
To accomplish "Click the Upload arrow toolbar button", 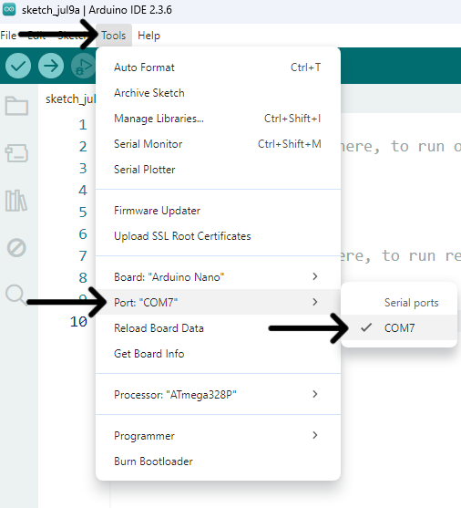I will point(51,66).
